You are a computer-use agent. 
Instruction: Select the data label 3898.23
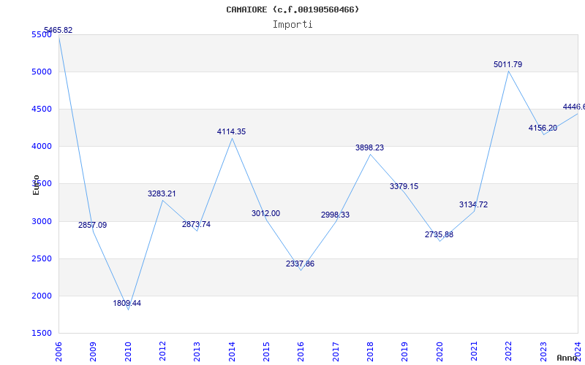(369, 147)
